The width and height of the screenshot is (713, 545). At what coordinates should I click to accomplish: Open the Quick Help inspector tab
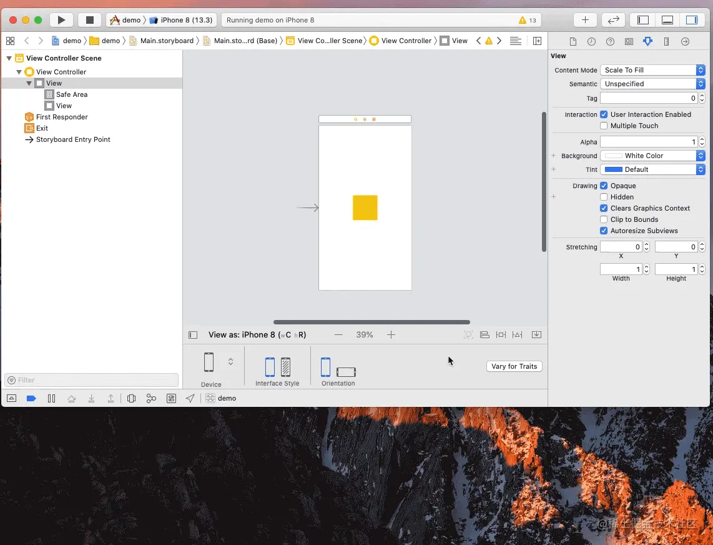click(610, 41)
